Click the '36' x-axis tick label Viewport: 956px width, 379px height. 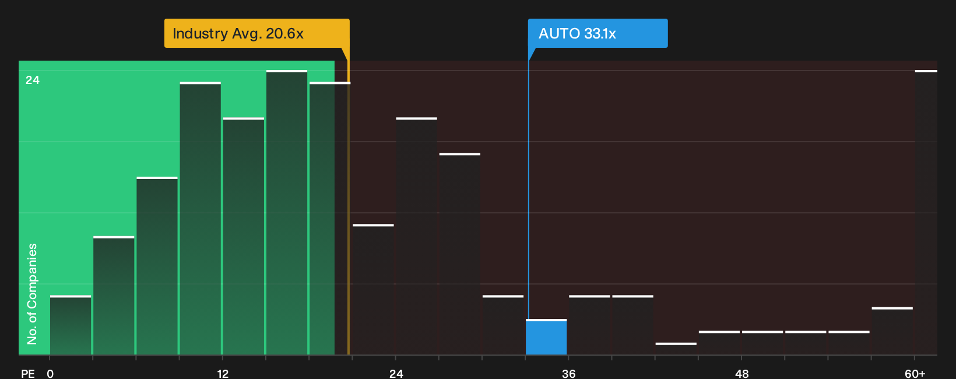[569, 373]
